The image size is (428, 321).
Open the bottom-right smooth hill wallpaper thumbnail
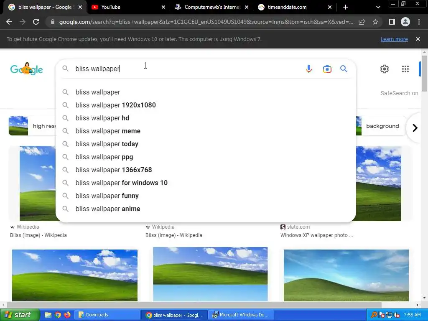click(346, 275)
